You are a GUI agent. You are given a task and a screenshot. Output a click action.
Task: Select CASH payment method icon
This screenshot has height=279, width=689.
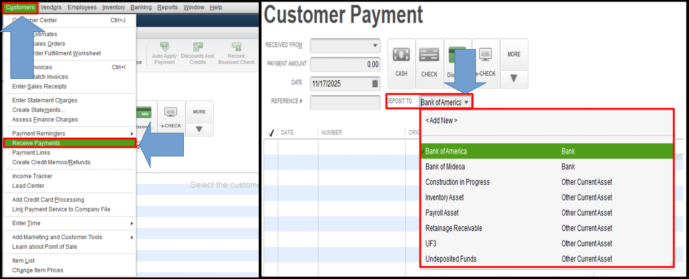coord(401,63)
